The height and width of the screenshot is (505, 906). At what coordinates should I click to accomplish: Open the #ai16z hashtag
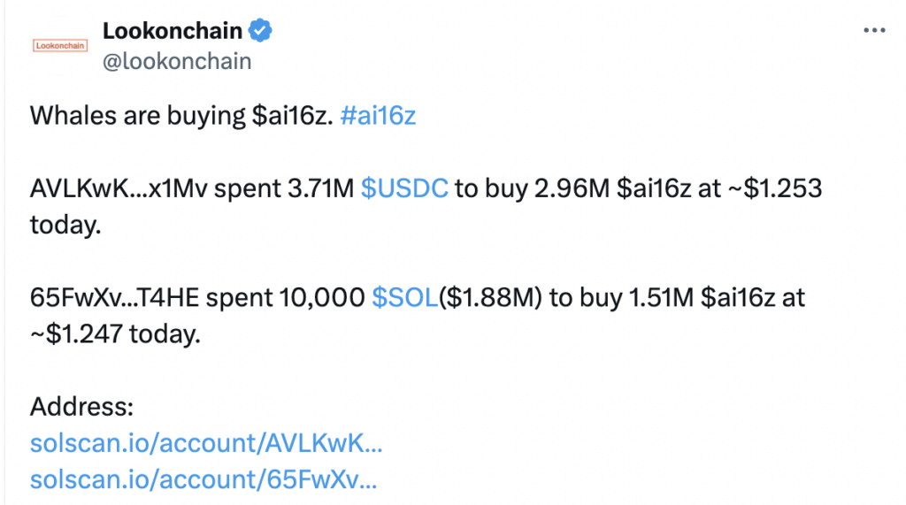click(378, 116)
